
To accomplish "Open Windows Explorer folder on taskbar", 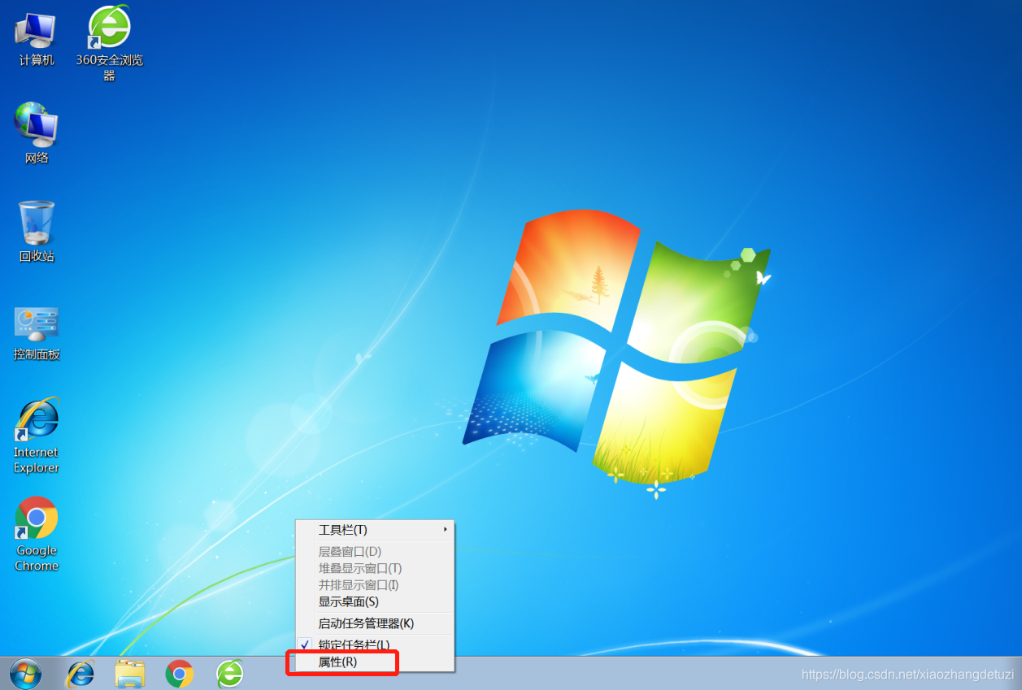I will pos(130,674).
